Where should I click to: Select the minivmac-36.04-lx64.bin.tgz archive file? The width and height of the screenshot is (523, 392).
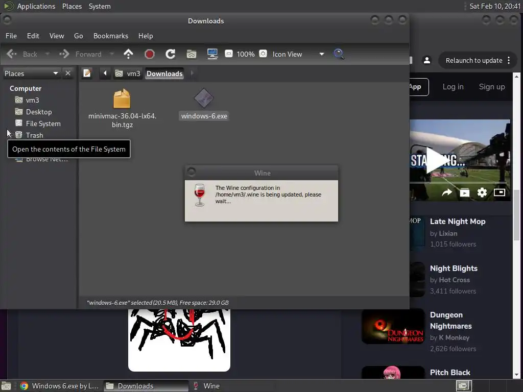[x=122, y=108]
